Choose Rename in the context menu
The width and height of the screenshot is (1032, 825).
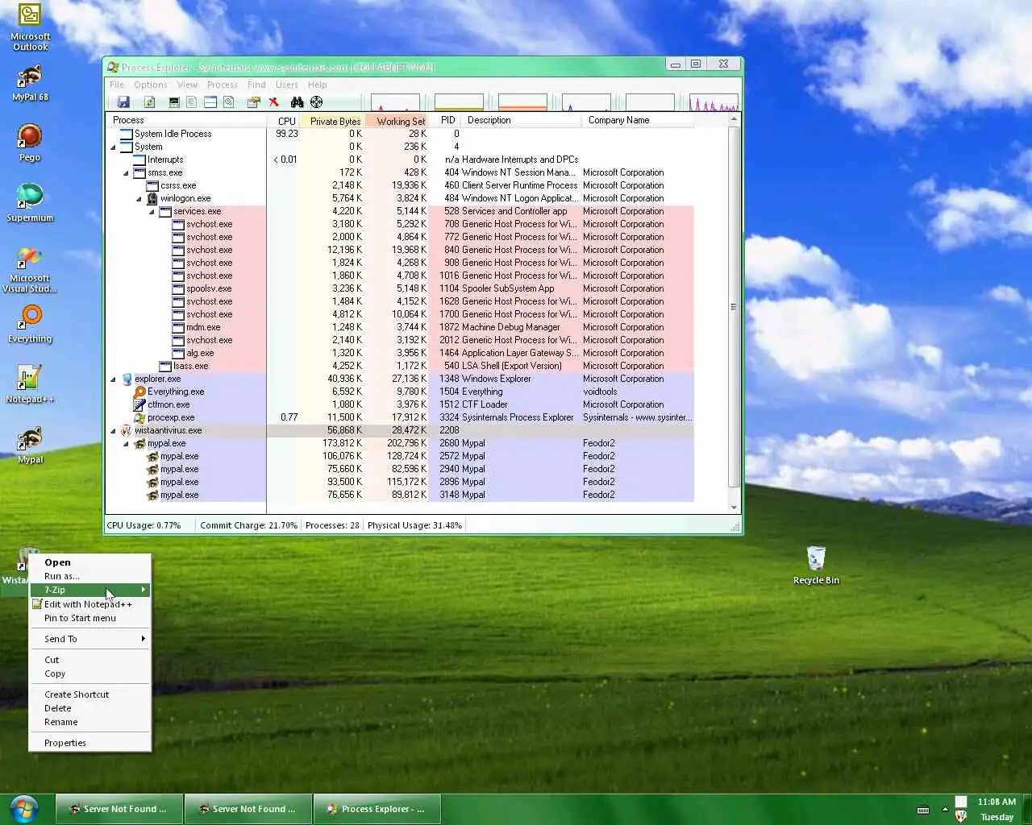89,722
